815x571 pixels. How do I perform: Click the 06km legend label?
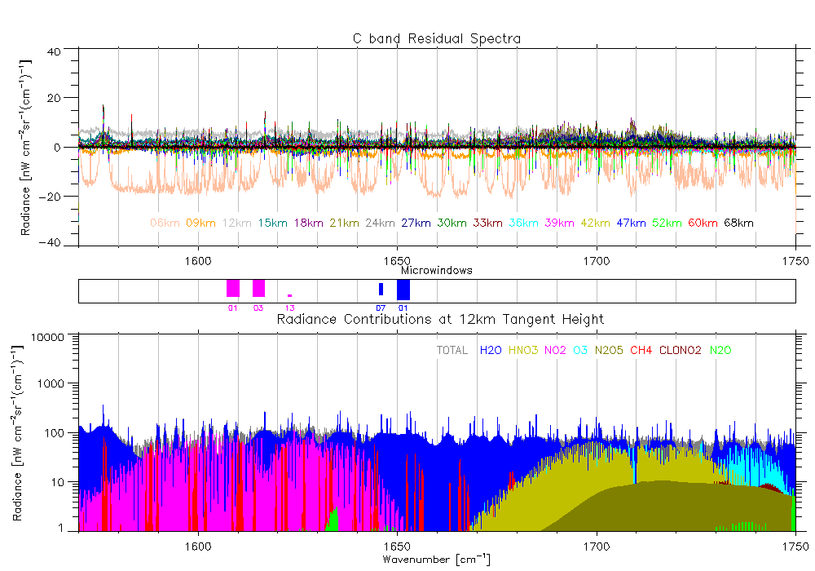165,223
